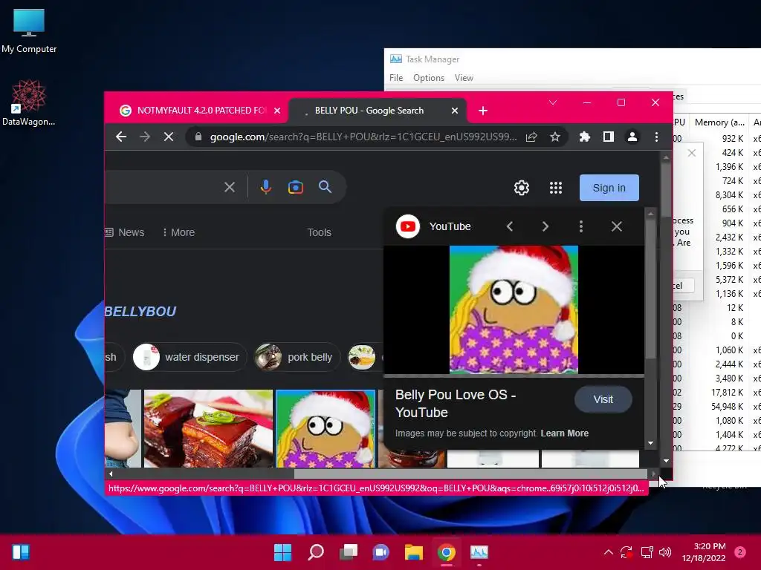This screenshot has height=570, width=761.
Task: Open clock and date 3:20 PM
Action: [704, 552]
